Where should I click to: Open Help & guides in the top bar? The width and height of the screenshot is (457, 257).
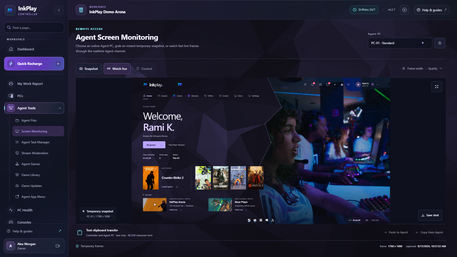432,10
